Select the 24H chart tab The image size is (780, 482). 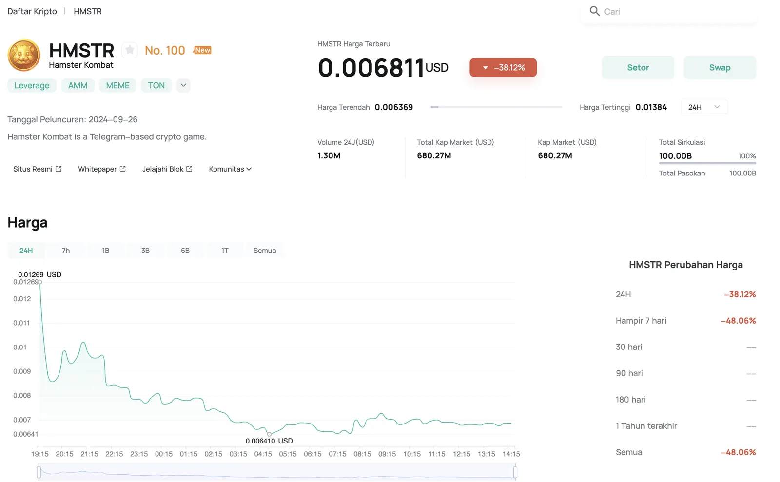point(26,251)
